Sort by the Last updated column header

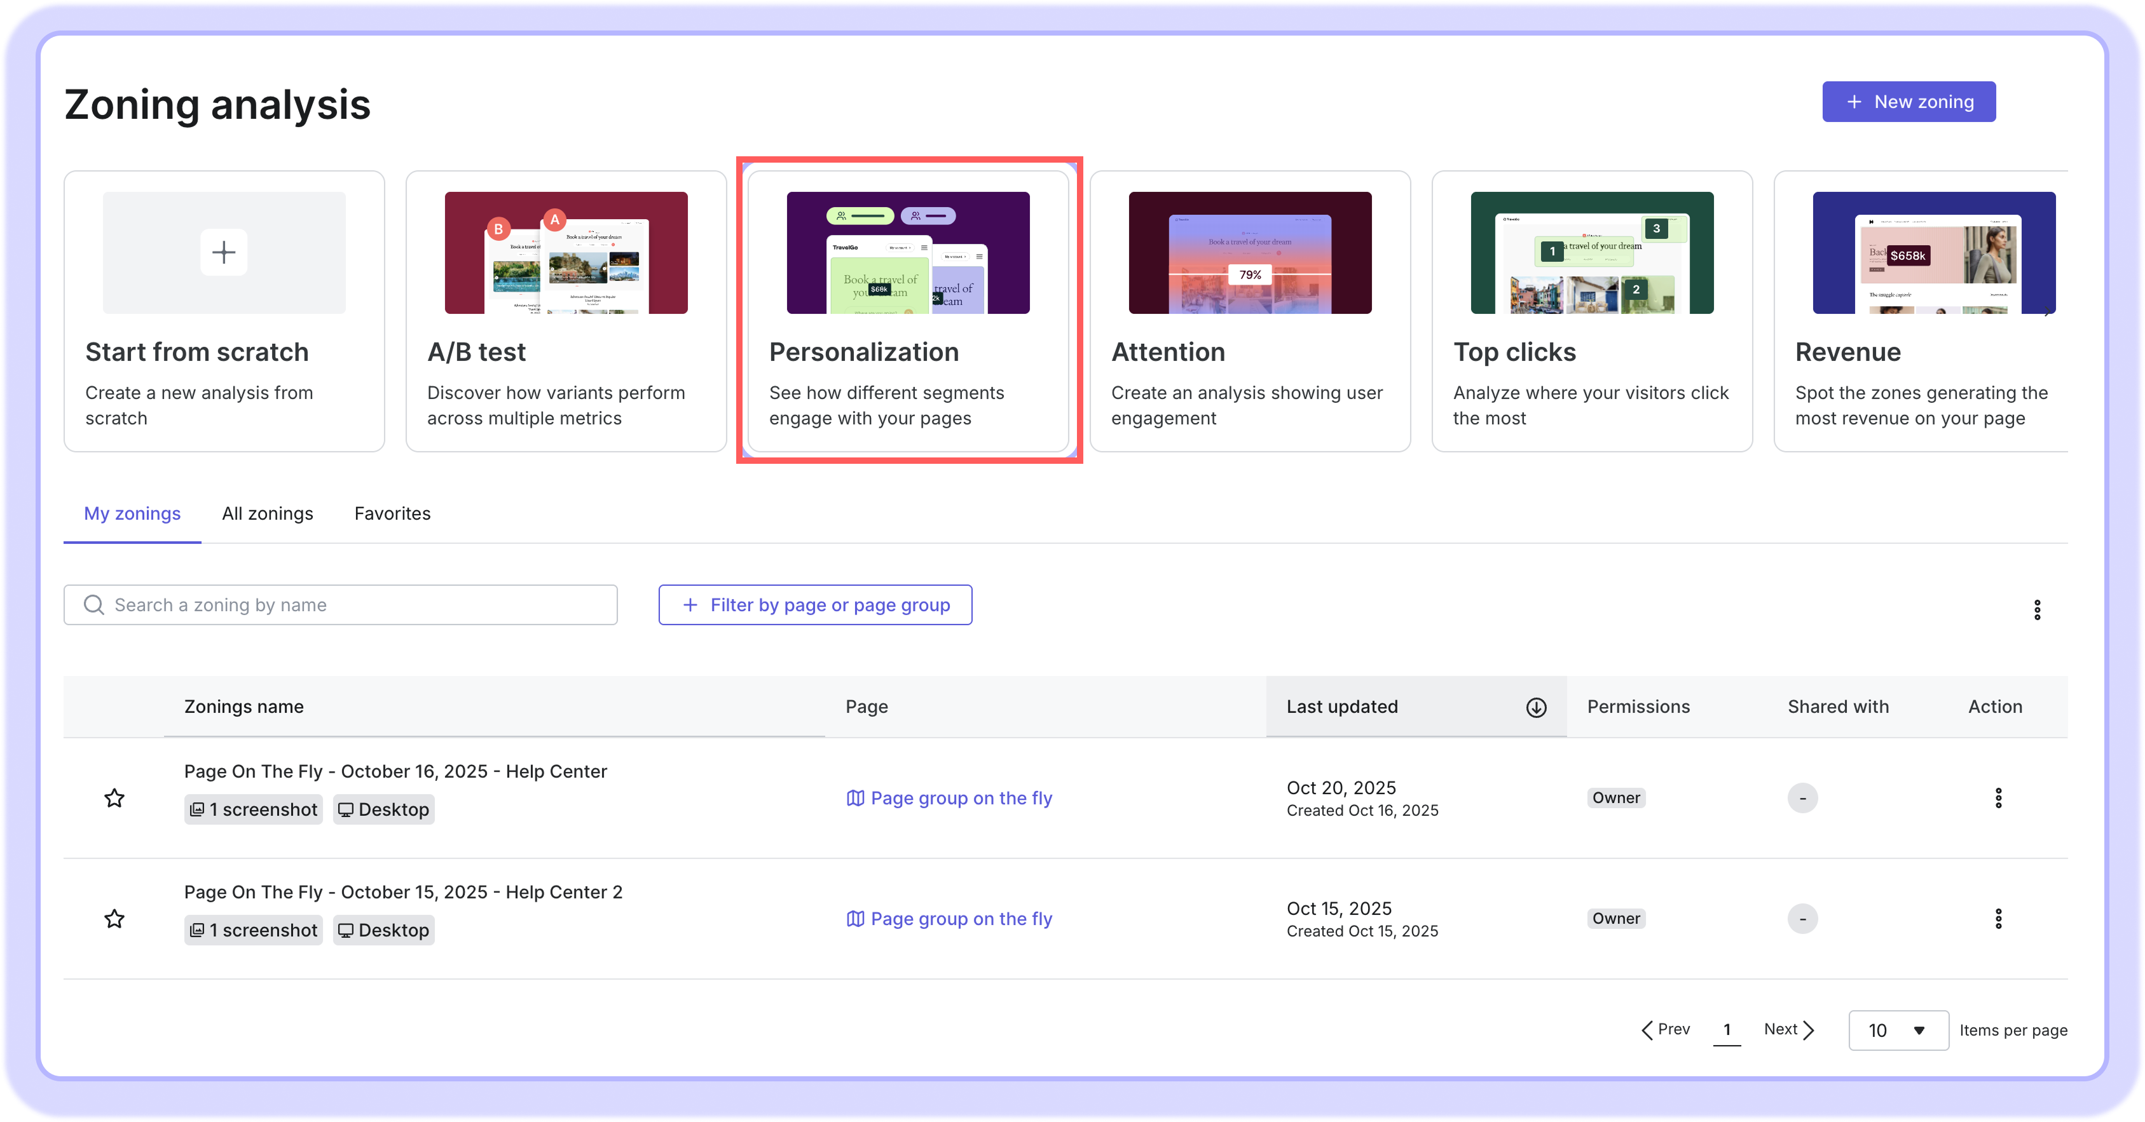click(1416, 706)
